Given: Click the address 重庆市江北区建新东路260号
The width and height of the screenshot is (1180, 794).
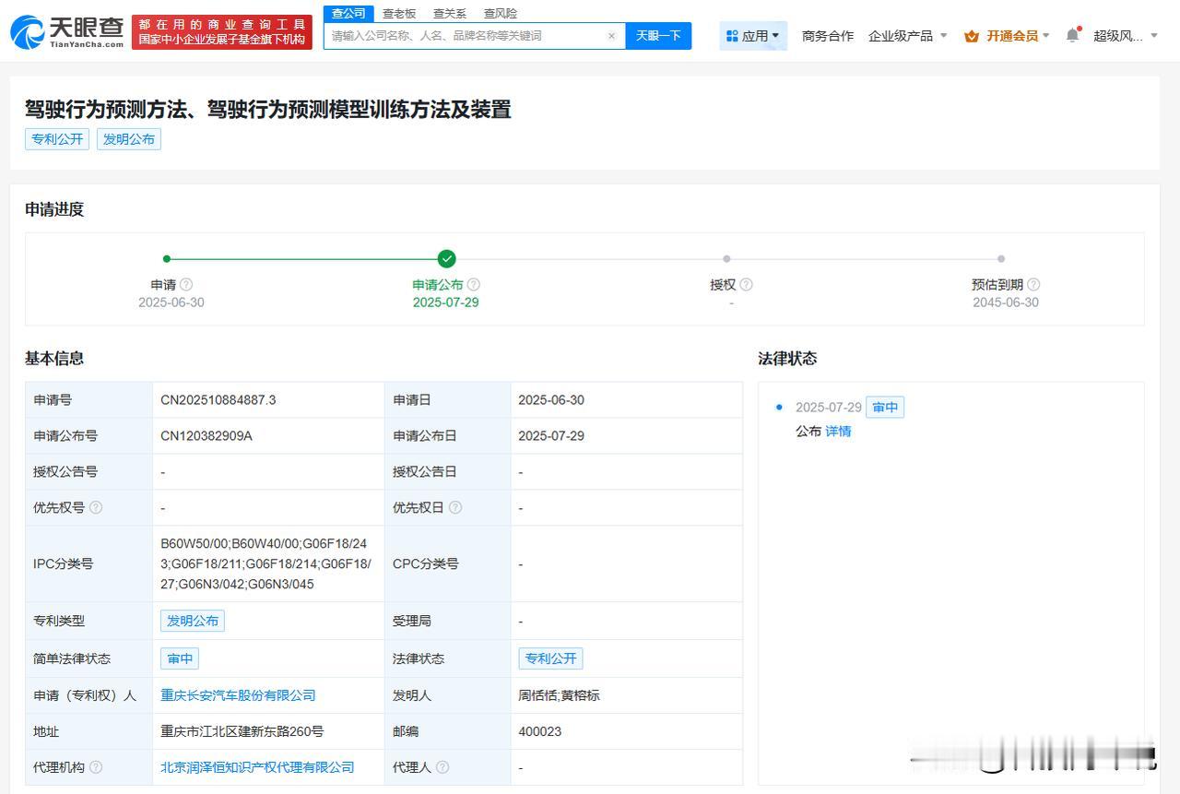Looking at the screenshot, I should [x=242, y=731].
